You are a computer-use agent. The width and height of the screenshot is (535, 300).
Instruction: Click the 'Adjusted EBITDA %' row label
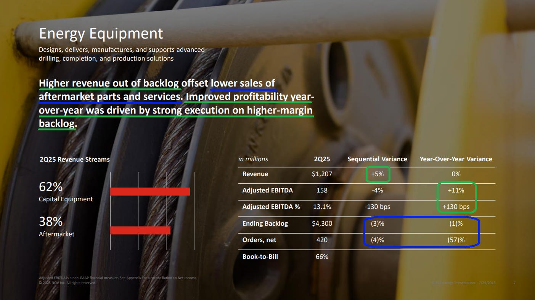271,207
